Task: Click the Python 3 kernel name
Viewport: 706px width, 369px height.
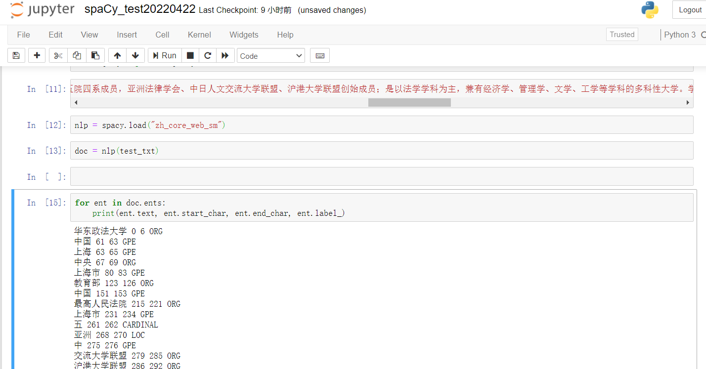Action: tap(680, 35)
